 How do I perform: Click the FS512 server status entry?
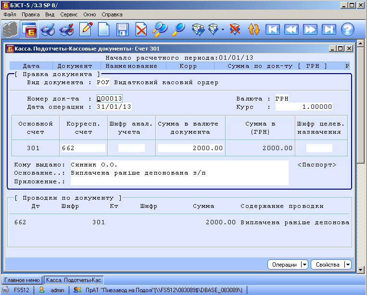16,290
